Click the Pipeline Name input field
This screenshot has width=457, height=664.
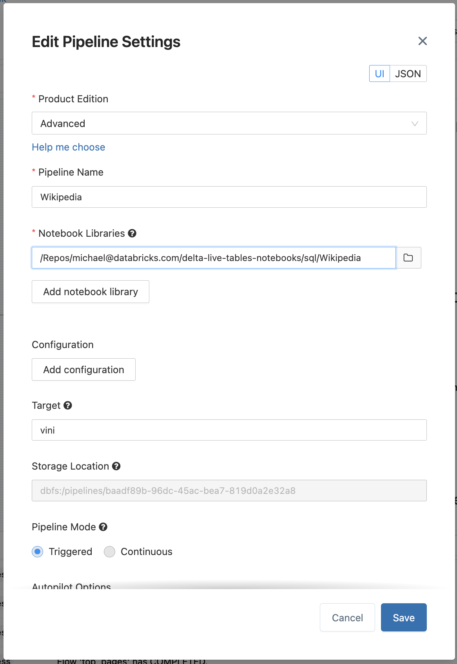pyautogui.click(x=229, y=197)
